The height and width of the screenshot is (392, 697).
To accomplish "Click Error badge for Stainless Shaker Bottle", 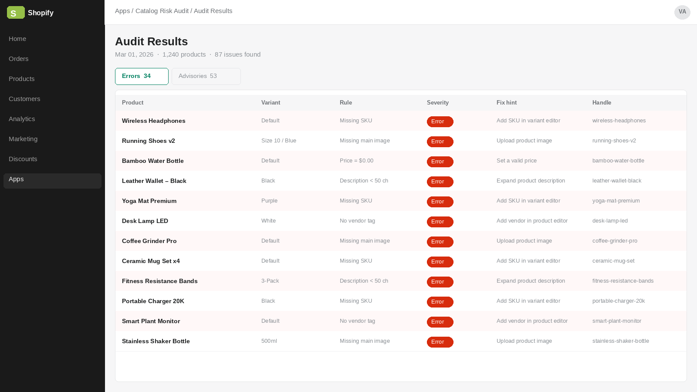I will pos(440,342).
